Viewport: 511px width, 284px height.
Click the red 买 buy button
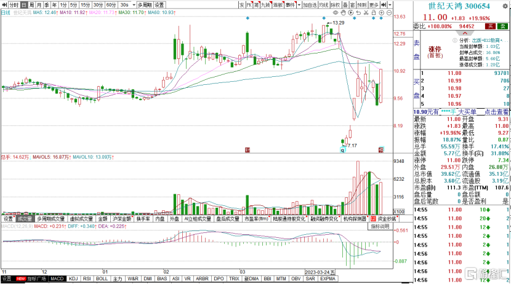click(x=491, y=26)
